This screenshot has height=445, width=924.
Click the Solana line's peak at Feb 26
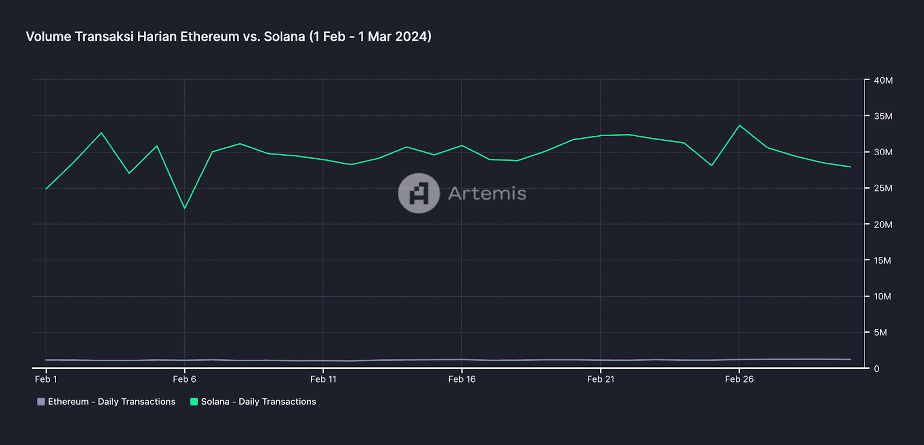[x=739, y=125]
